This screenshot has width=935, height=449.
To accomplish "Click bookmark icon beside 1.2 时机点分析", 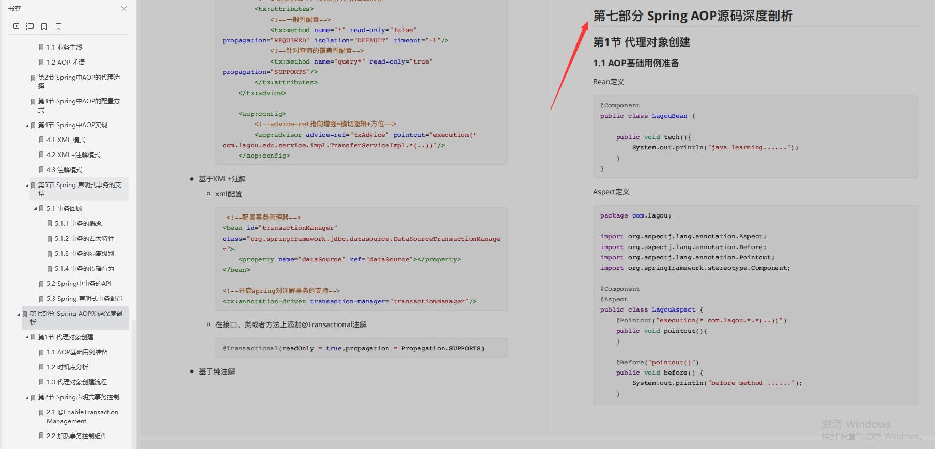I will pyautogui.click(x=41, y=367).
